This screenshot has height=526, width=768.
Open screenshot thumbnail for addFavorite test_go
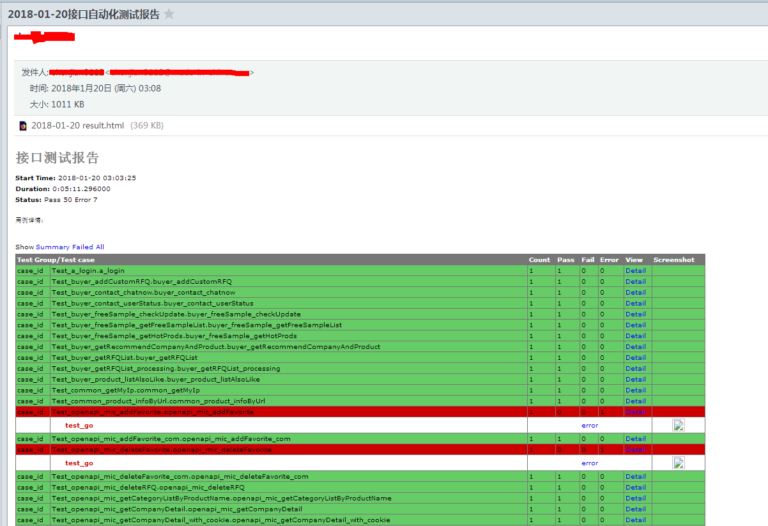coord(679,425)
